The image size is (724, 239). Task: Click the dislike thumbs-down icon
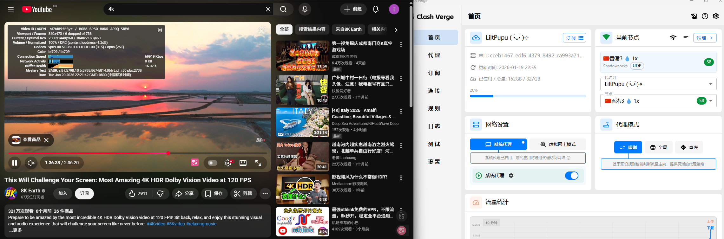click(x=161, y=194)
